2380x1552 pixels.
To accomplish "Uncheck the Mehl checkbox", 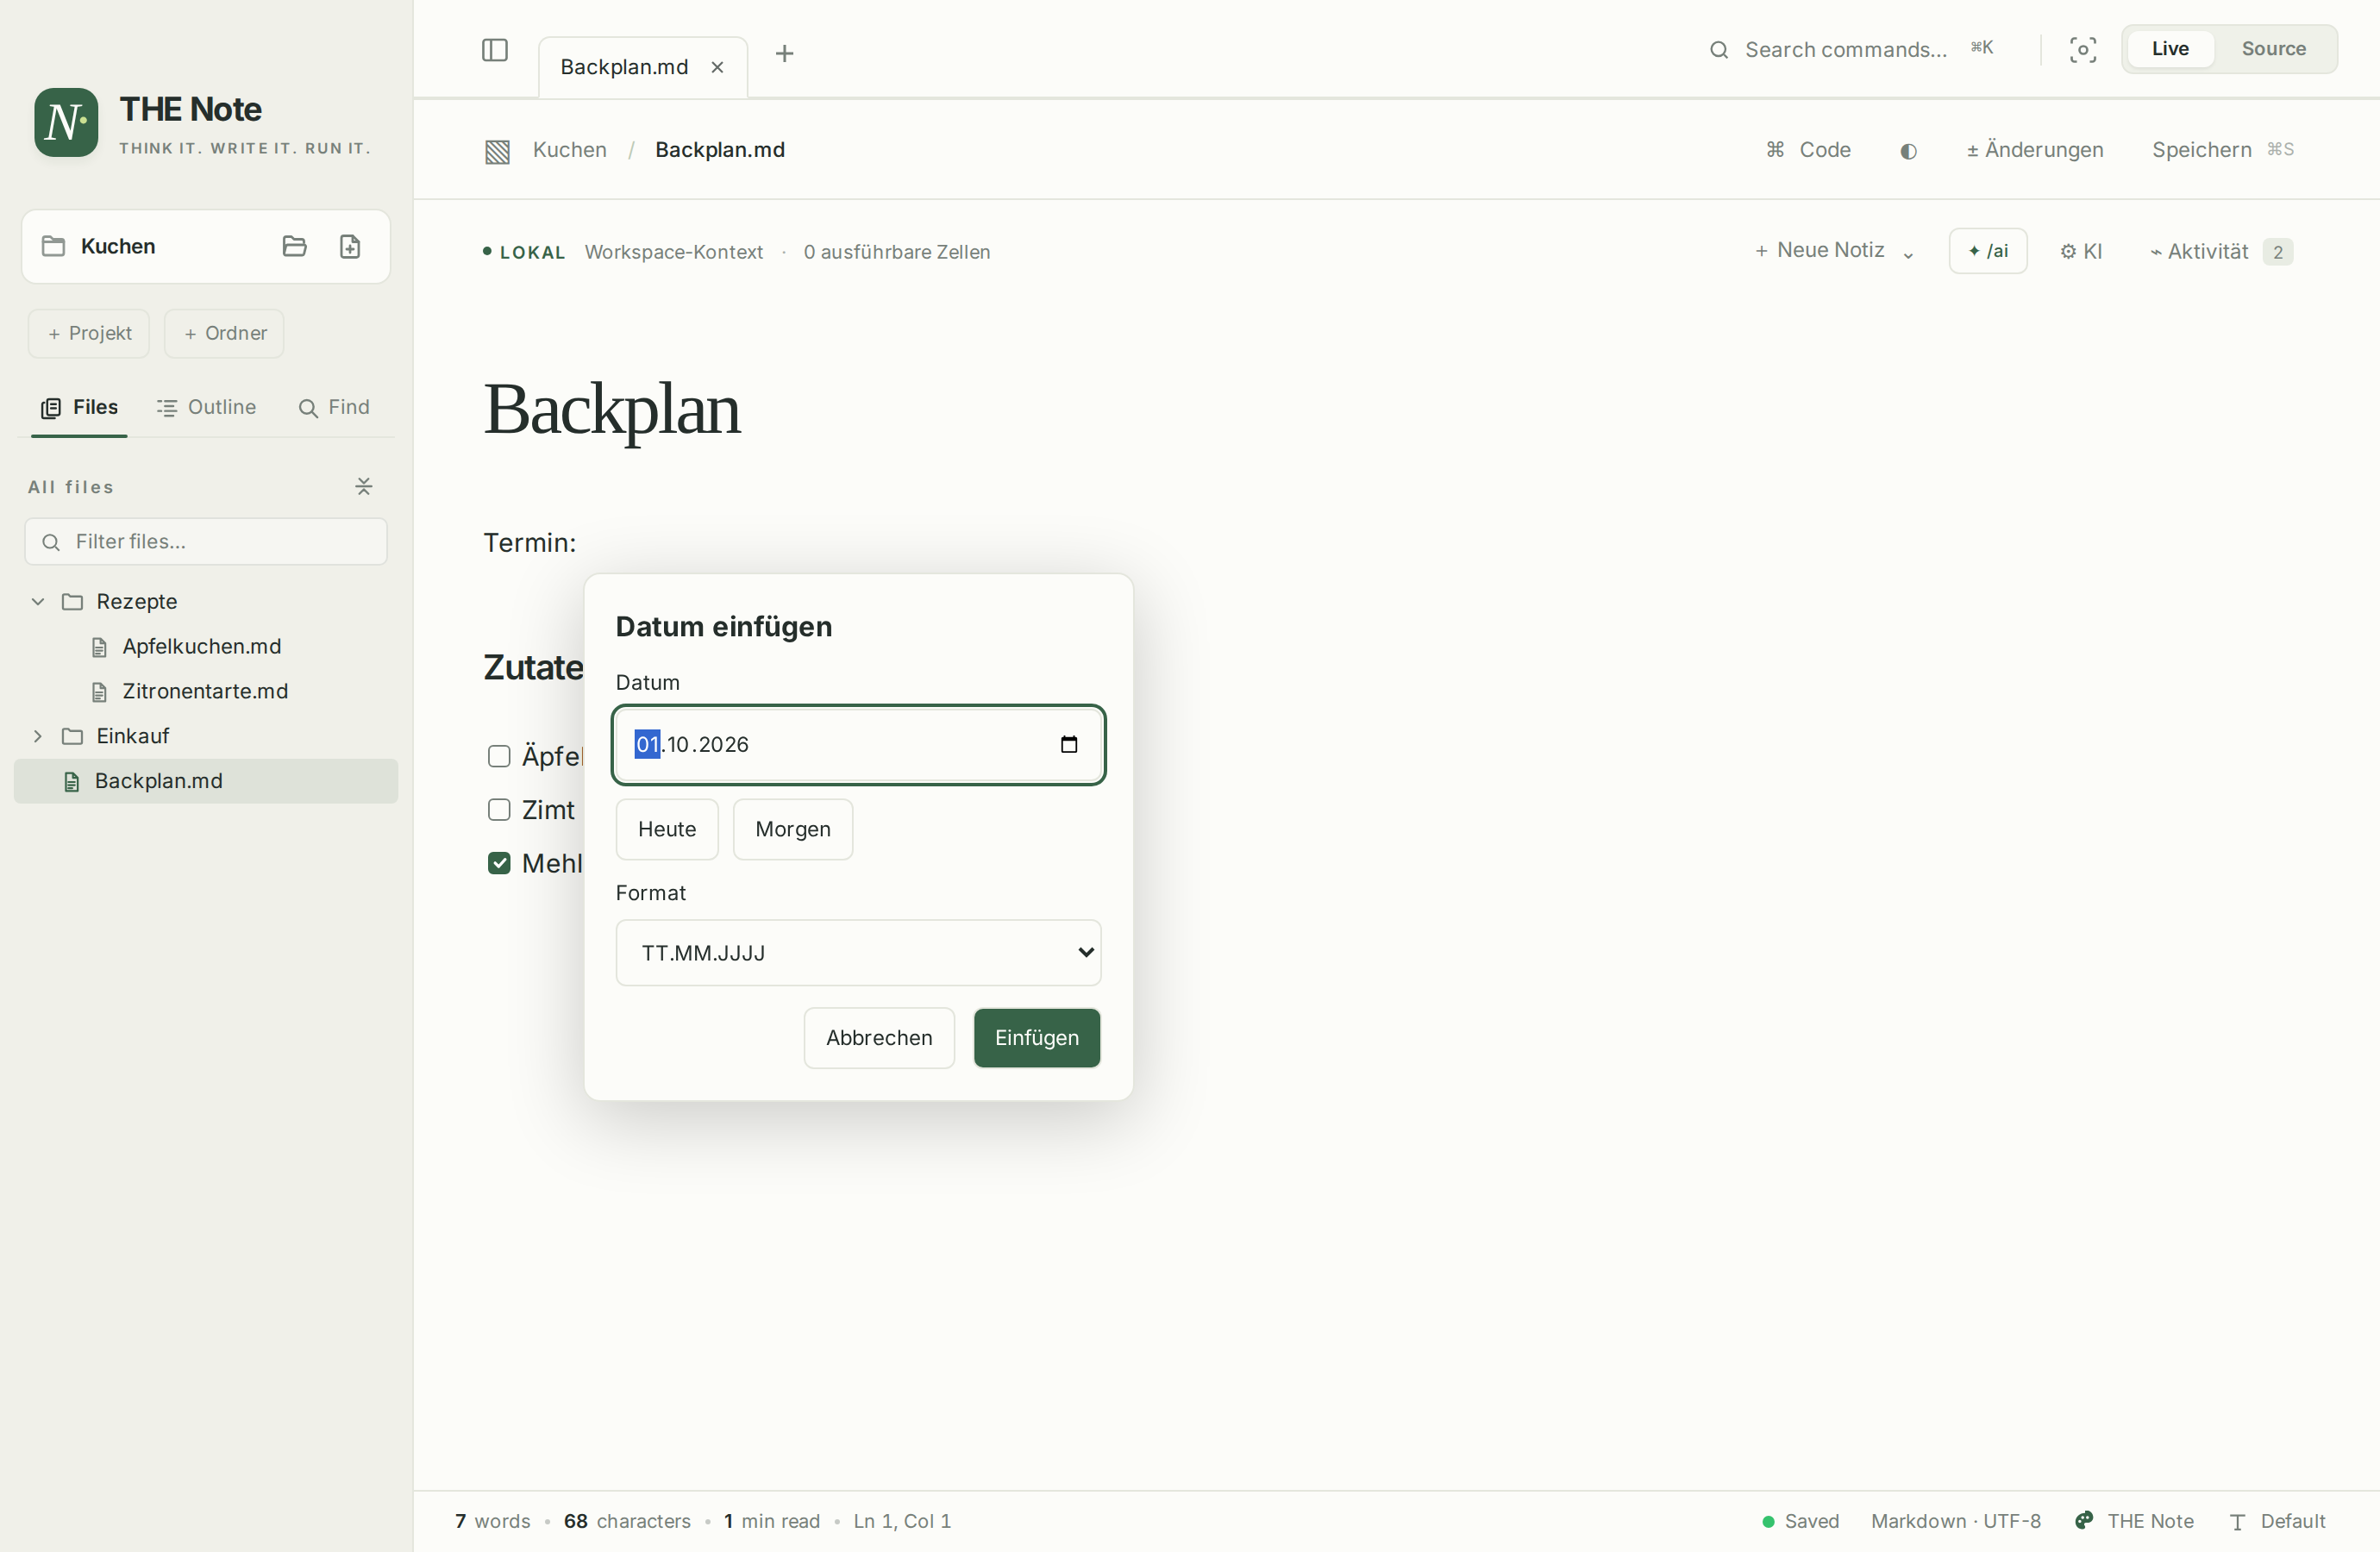I will coord(499,863).
